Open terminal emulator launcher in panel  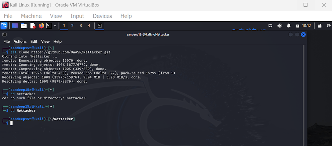pyautogui.click(x=49, y=26)
